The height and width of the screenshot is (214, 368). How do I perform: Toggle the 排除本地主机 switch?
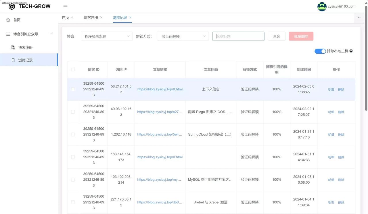[320, 51]
